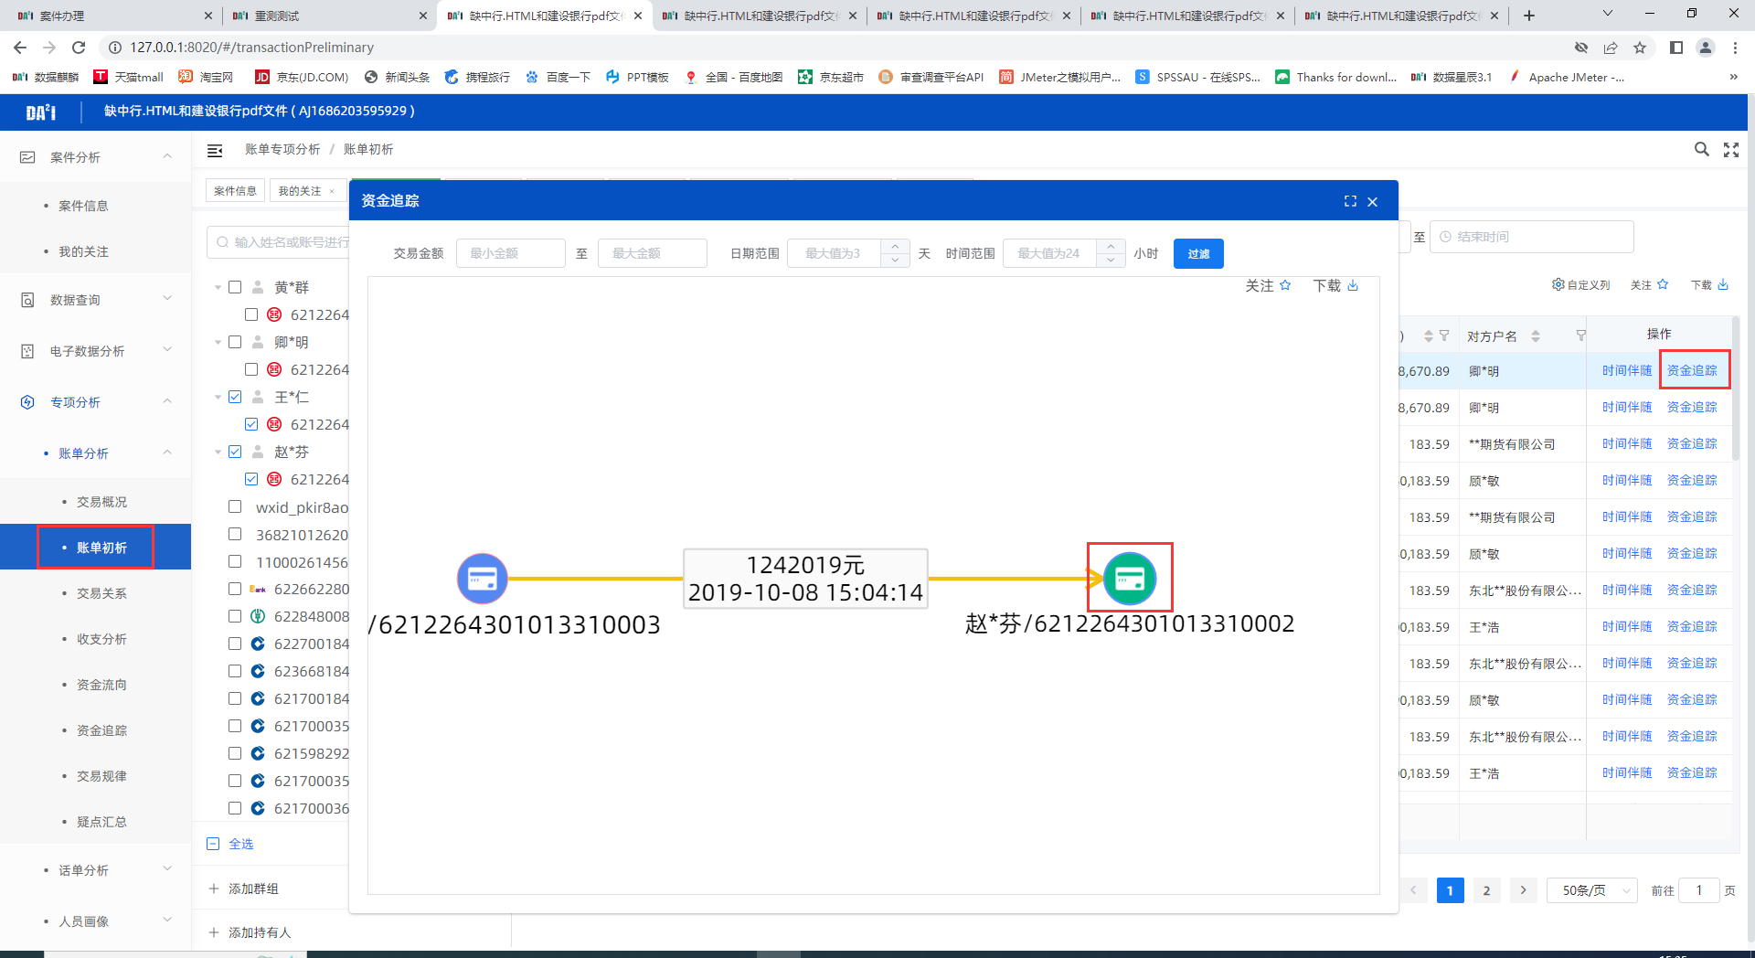Check the 11000261456 account checkbox
This screenshot has width=1755, height=958.
pyautogui.click(x=235, y=561)
